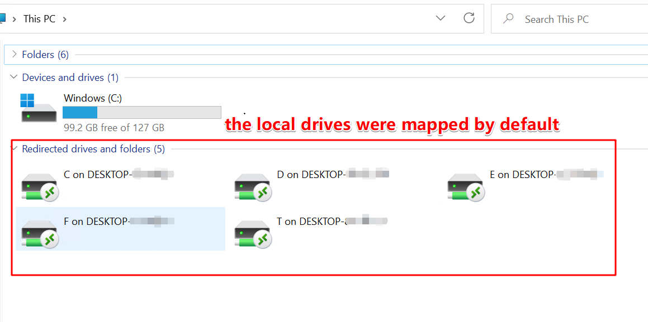Screen dimensions: 648x322
Task: Click the C: drive capacity usage bar
Action: [x=141, y=112]
